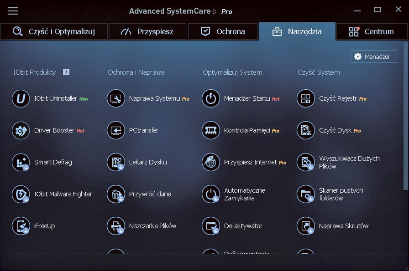Open the Kontrola Pamięci icon
The width and height of the screenshot is (409, 271).
tap(211, 130)
